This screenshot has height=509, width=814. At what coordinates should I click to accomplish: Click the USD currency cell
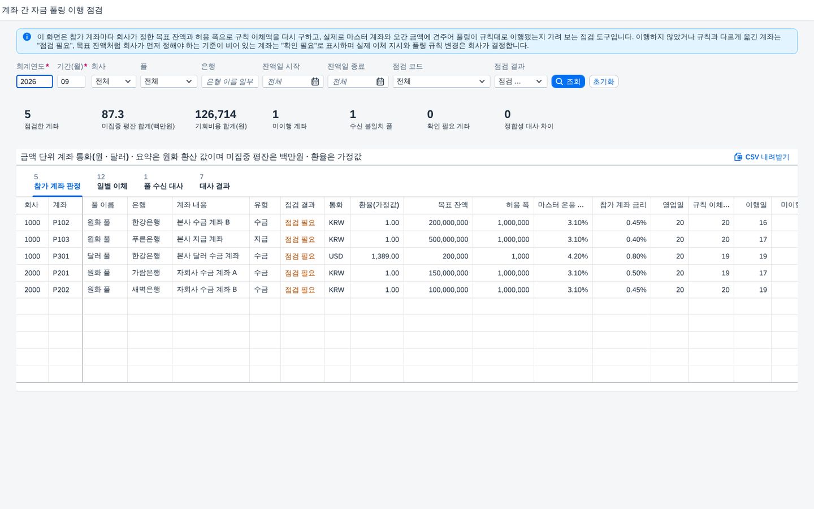337,256
